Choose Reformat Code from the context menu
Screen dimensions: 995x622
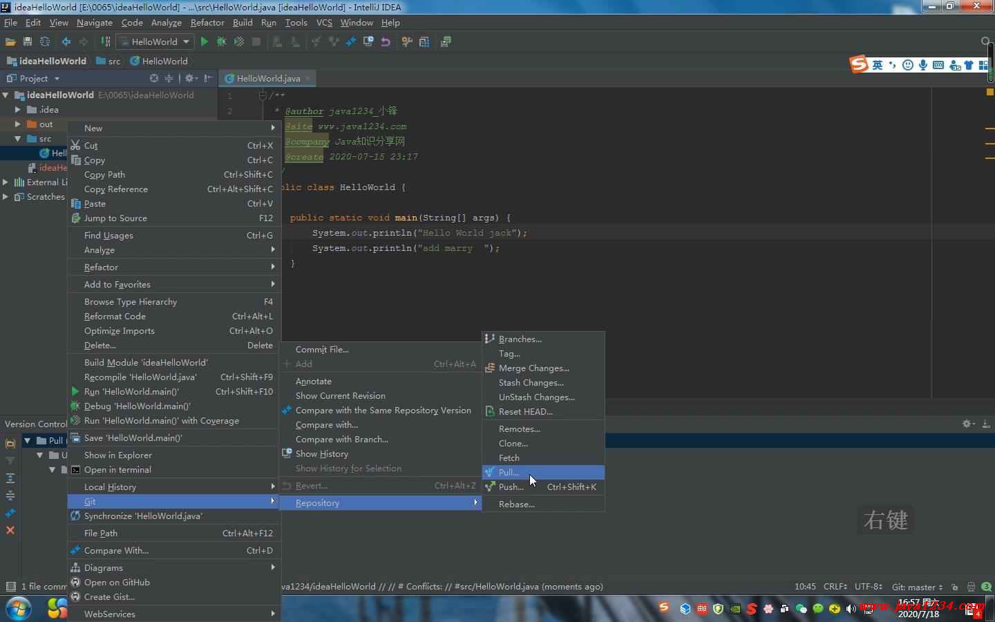(x=173, y=317)
